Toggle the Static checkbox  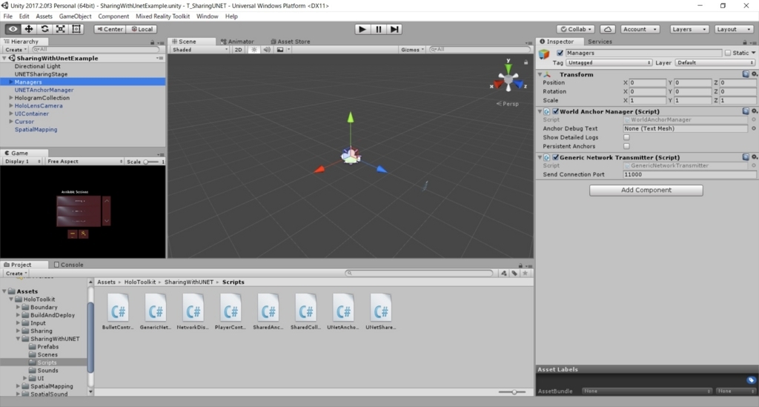[728, 53]
